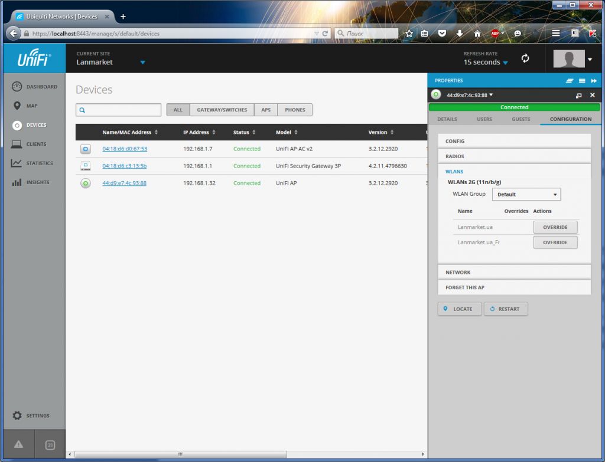The image size is (605, 462).
Task: Open events calendar icon at bottom left
Action: (50, 445)
